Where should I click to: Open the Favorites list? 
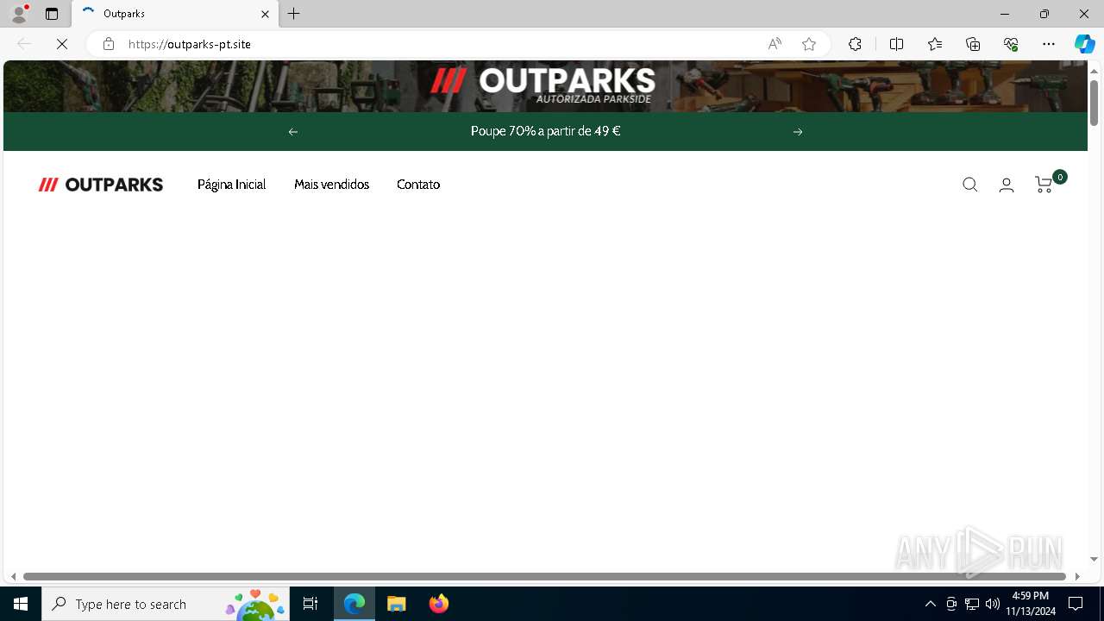pyautogui.click(x=935, y=44)
